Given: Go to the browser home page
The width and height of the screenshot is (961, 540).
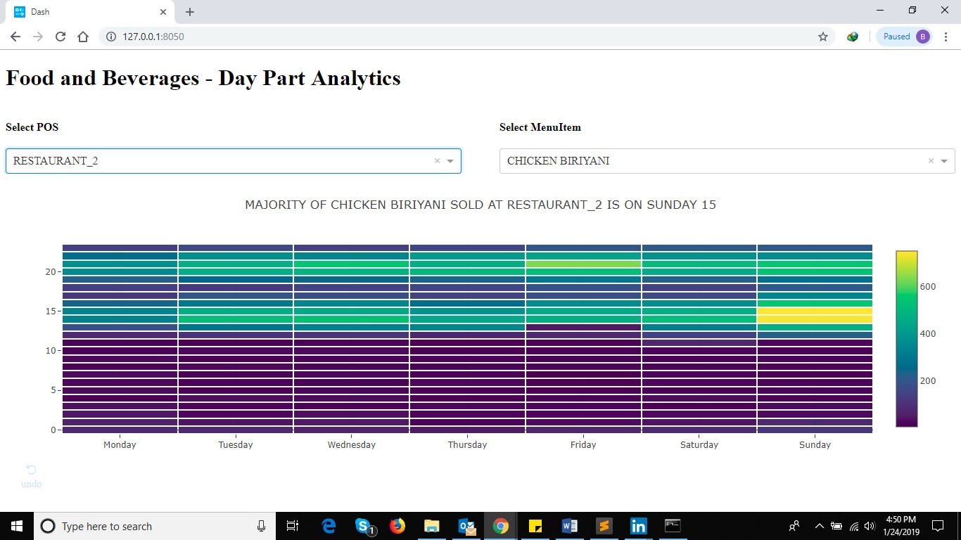Looking at the screenshot, I should pyautogui.click(x=83, y=37).
